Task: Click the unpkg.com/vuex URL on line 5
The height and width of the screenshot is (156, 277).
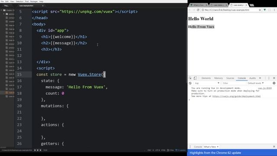Action: tap(87, 12)
